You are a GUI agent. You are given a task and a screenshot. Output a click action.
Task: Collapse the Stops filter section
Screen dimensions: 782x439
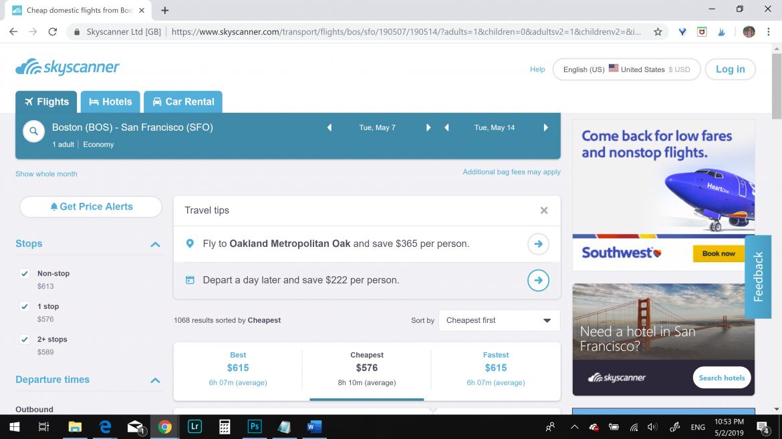[155, 244]
